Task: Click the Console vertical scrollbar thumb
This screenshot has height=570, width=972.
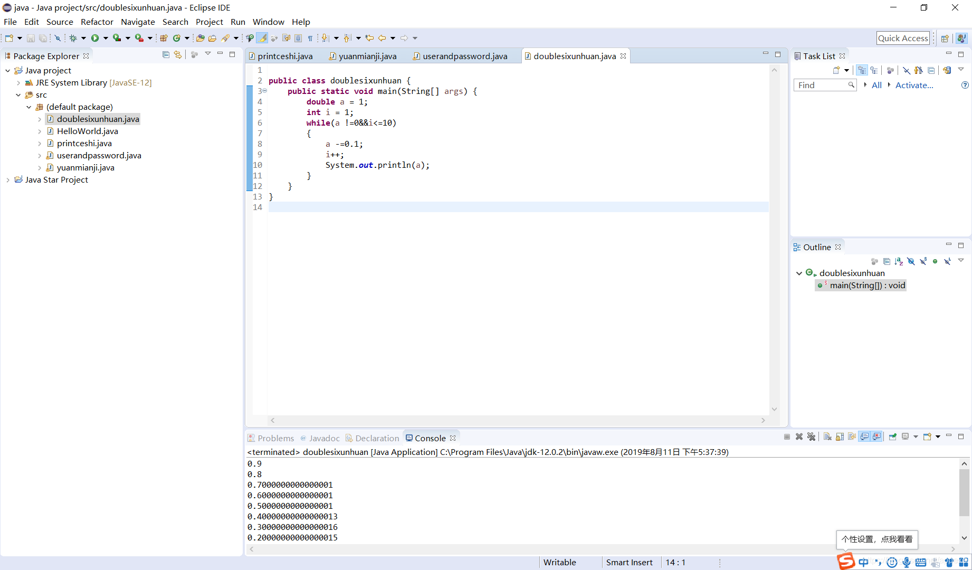Action: click(x=964, y=492)
